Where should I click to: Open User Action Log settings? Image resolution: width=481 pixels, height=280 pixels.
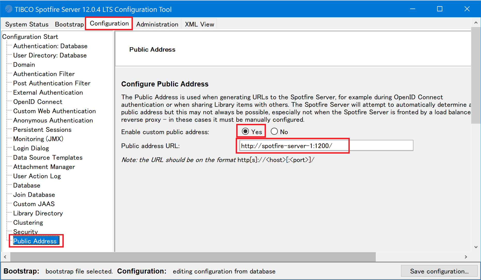click(x=37, y=176)
